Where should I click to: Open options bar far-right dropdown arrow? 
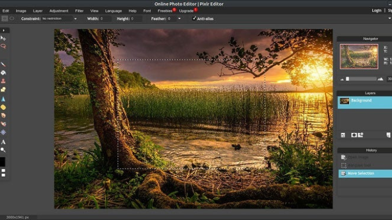390,18
